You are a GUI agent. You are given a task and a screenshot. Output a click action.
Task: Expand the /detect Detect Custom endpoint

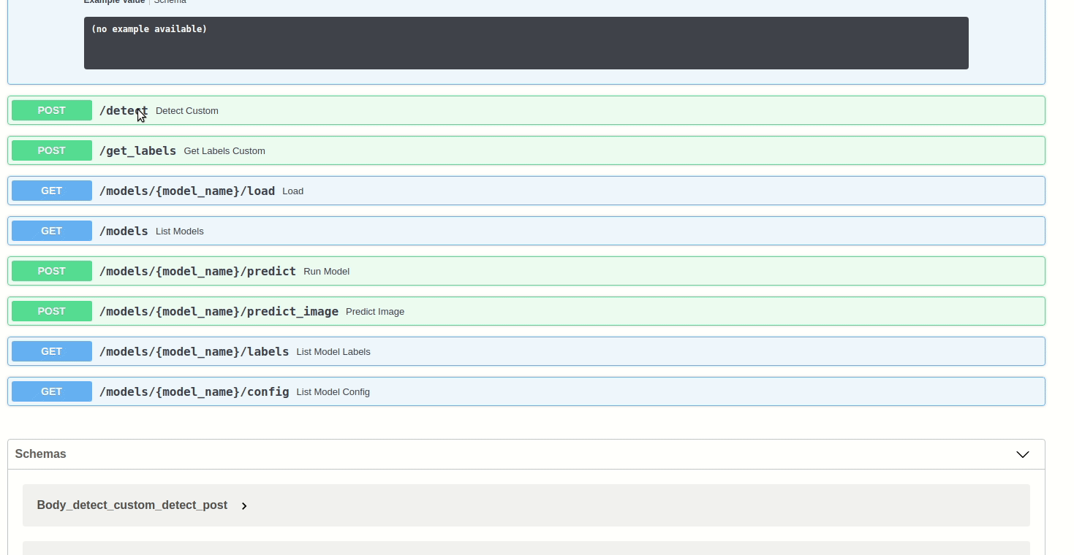(x=439, y=110)
